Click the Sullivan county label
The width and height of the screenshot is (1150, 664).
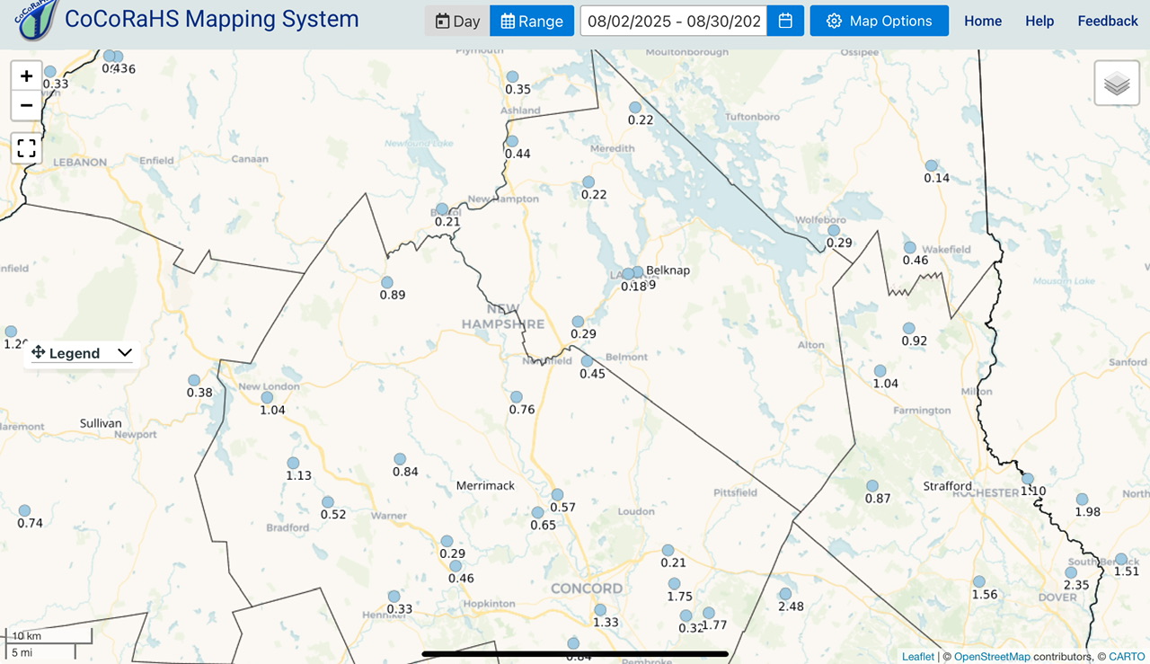click(101, 422)
